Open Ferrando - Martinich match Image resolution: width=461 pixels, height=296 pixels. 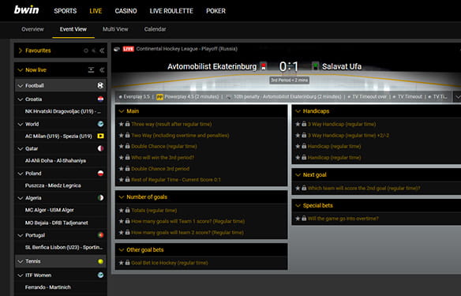point(47,287)
